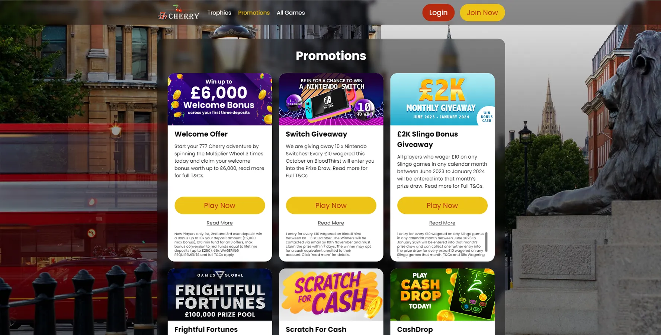661x335 pixels.
Task: Open the Trophies menu item
Action: pyautogui.click(x=219, y=13)
